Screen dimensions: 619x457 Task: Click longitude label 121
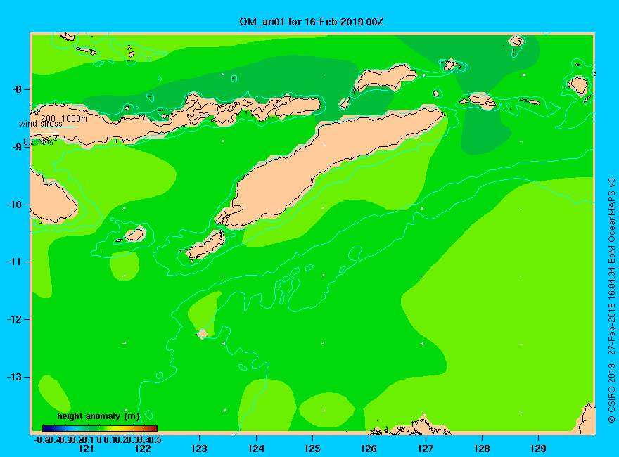pyautogui.click(x=86, y=449)
